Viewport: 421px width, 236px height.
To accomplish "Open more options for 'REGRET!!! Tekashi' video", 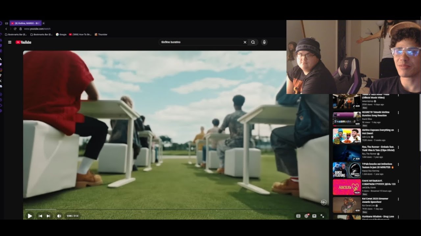I will [x=398, y=112].
